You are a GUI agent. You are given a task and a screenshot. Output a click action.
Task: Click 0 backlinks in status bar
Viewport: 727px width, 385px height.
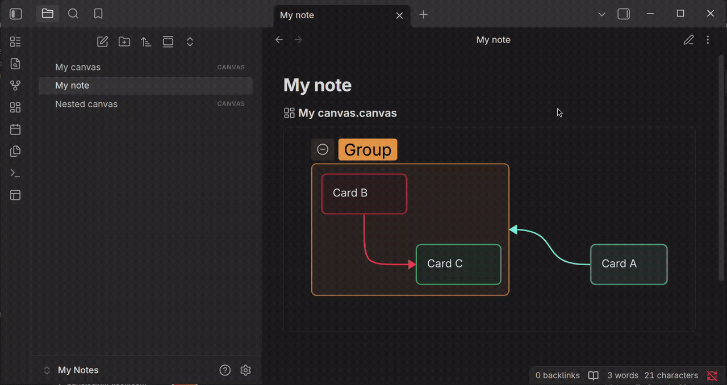pyautogui.click(x=558, y=375)
